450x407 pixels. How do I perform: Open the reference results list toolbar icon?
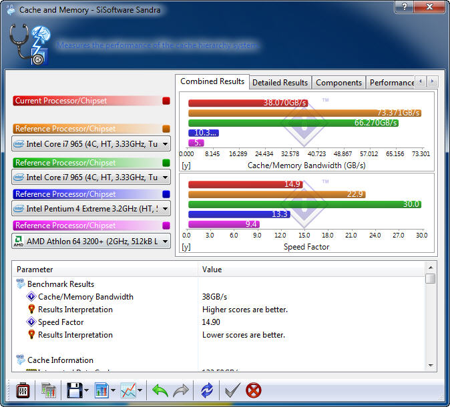[49, 390]
